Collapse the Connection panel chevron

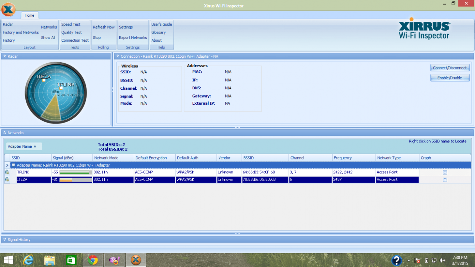tap(118, 56)
